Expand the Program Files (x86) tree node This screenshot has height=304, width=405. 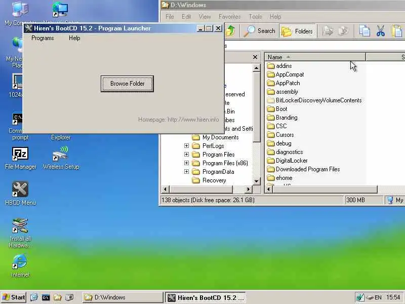click(x=186, y=163)
